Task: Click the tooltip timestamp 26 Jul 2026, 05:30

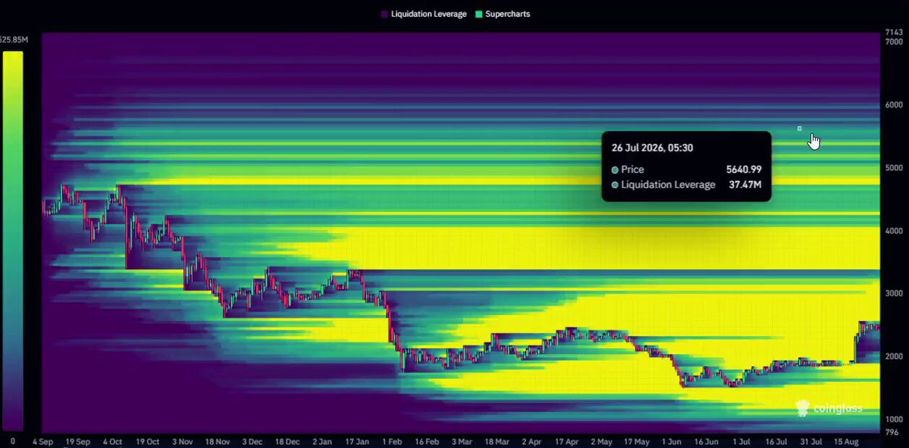Action: coord(652,148)
